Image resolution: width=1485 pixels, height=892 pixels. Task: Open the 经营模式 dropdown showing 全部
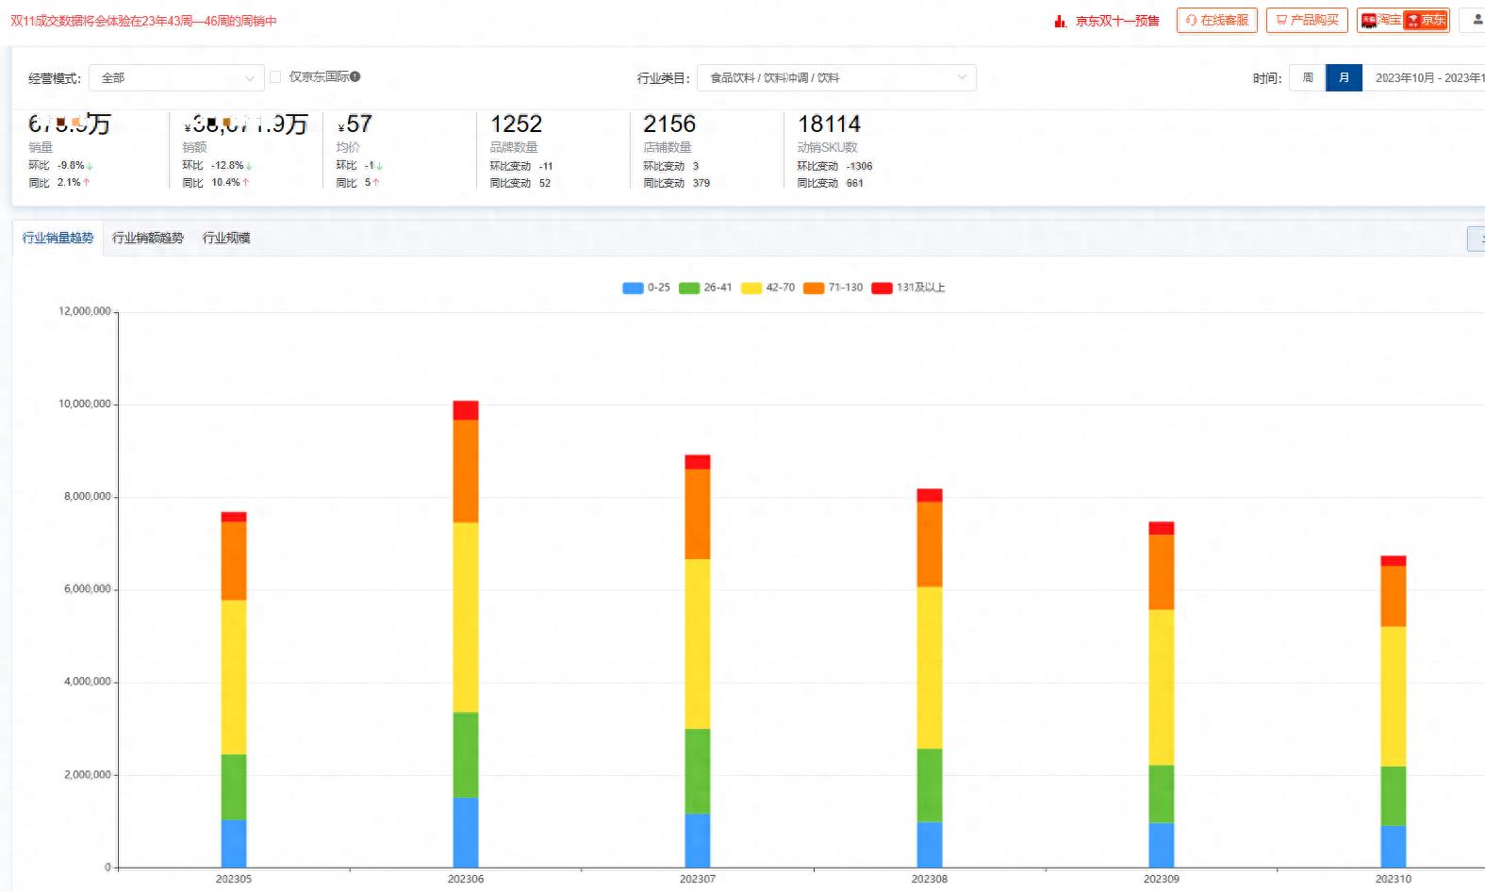[176, 78]
